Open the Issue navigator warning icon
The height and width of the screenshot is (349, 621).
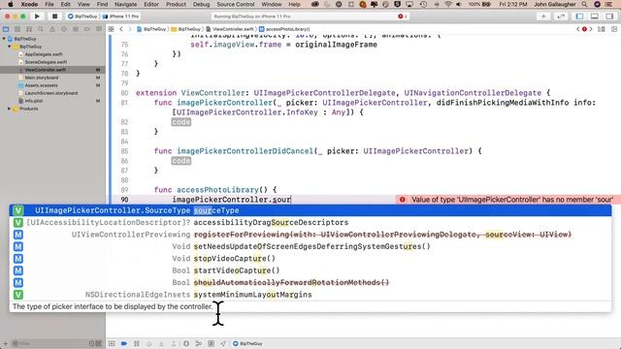pos(52,29)
